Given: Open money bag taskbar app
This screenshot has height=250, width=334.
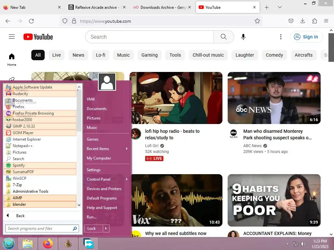Looking at the screenshot, I should pyautogui.click(x=68, y=243).
